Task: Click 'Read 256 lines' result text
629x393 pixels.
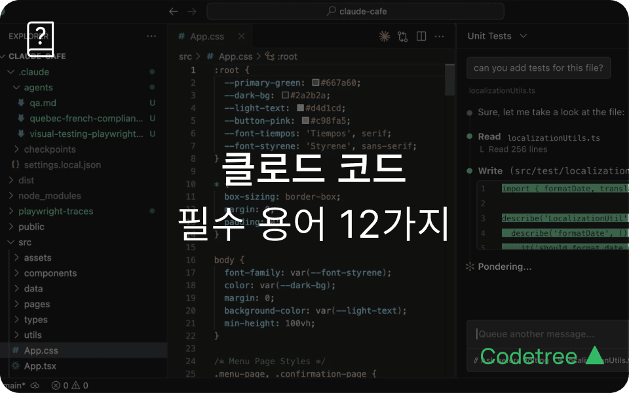Action: (x=518, y=149)
